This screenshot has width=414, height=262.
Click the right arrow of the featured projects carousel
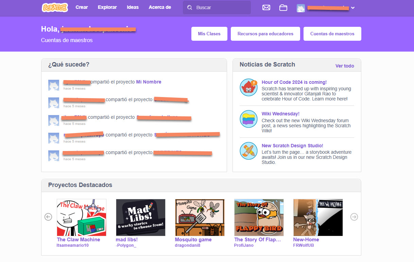pyautogui.click(x=354, y=217)
